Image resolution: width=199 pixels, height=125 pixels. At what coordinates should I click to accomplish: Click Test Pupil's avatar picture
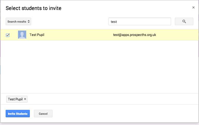point(22,35)
